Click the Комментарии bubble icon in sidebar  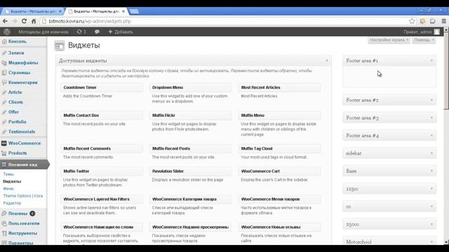[4, 83]
